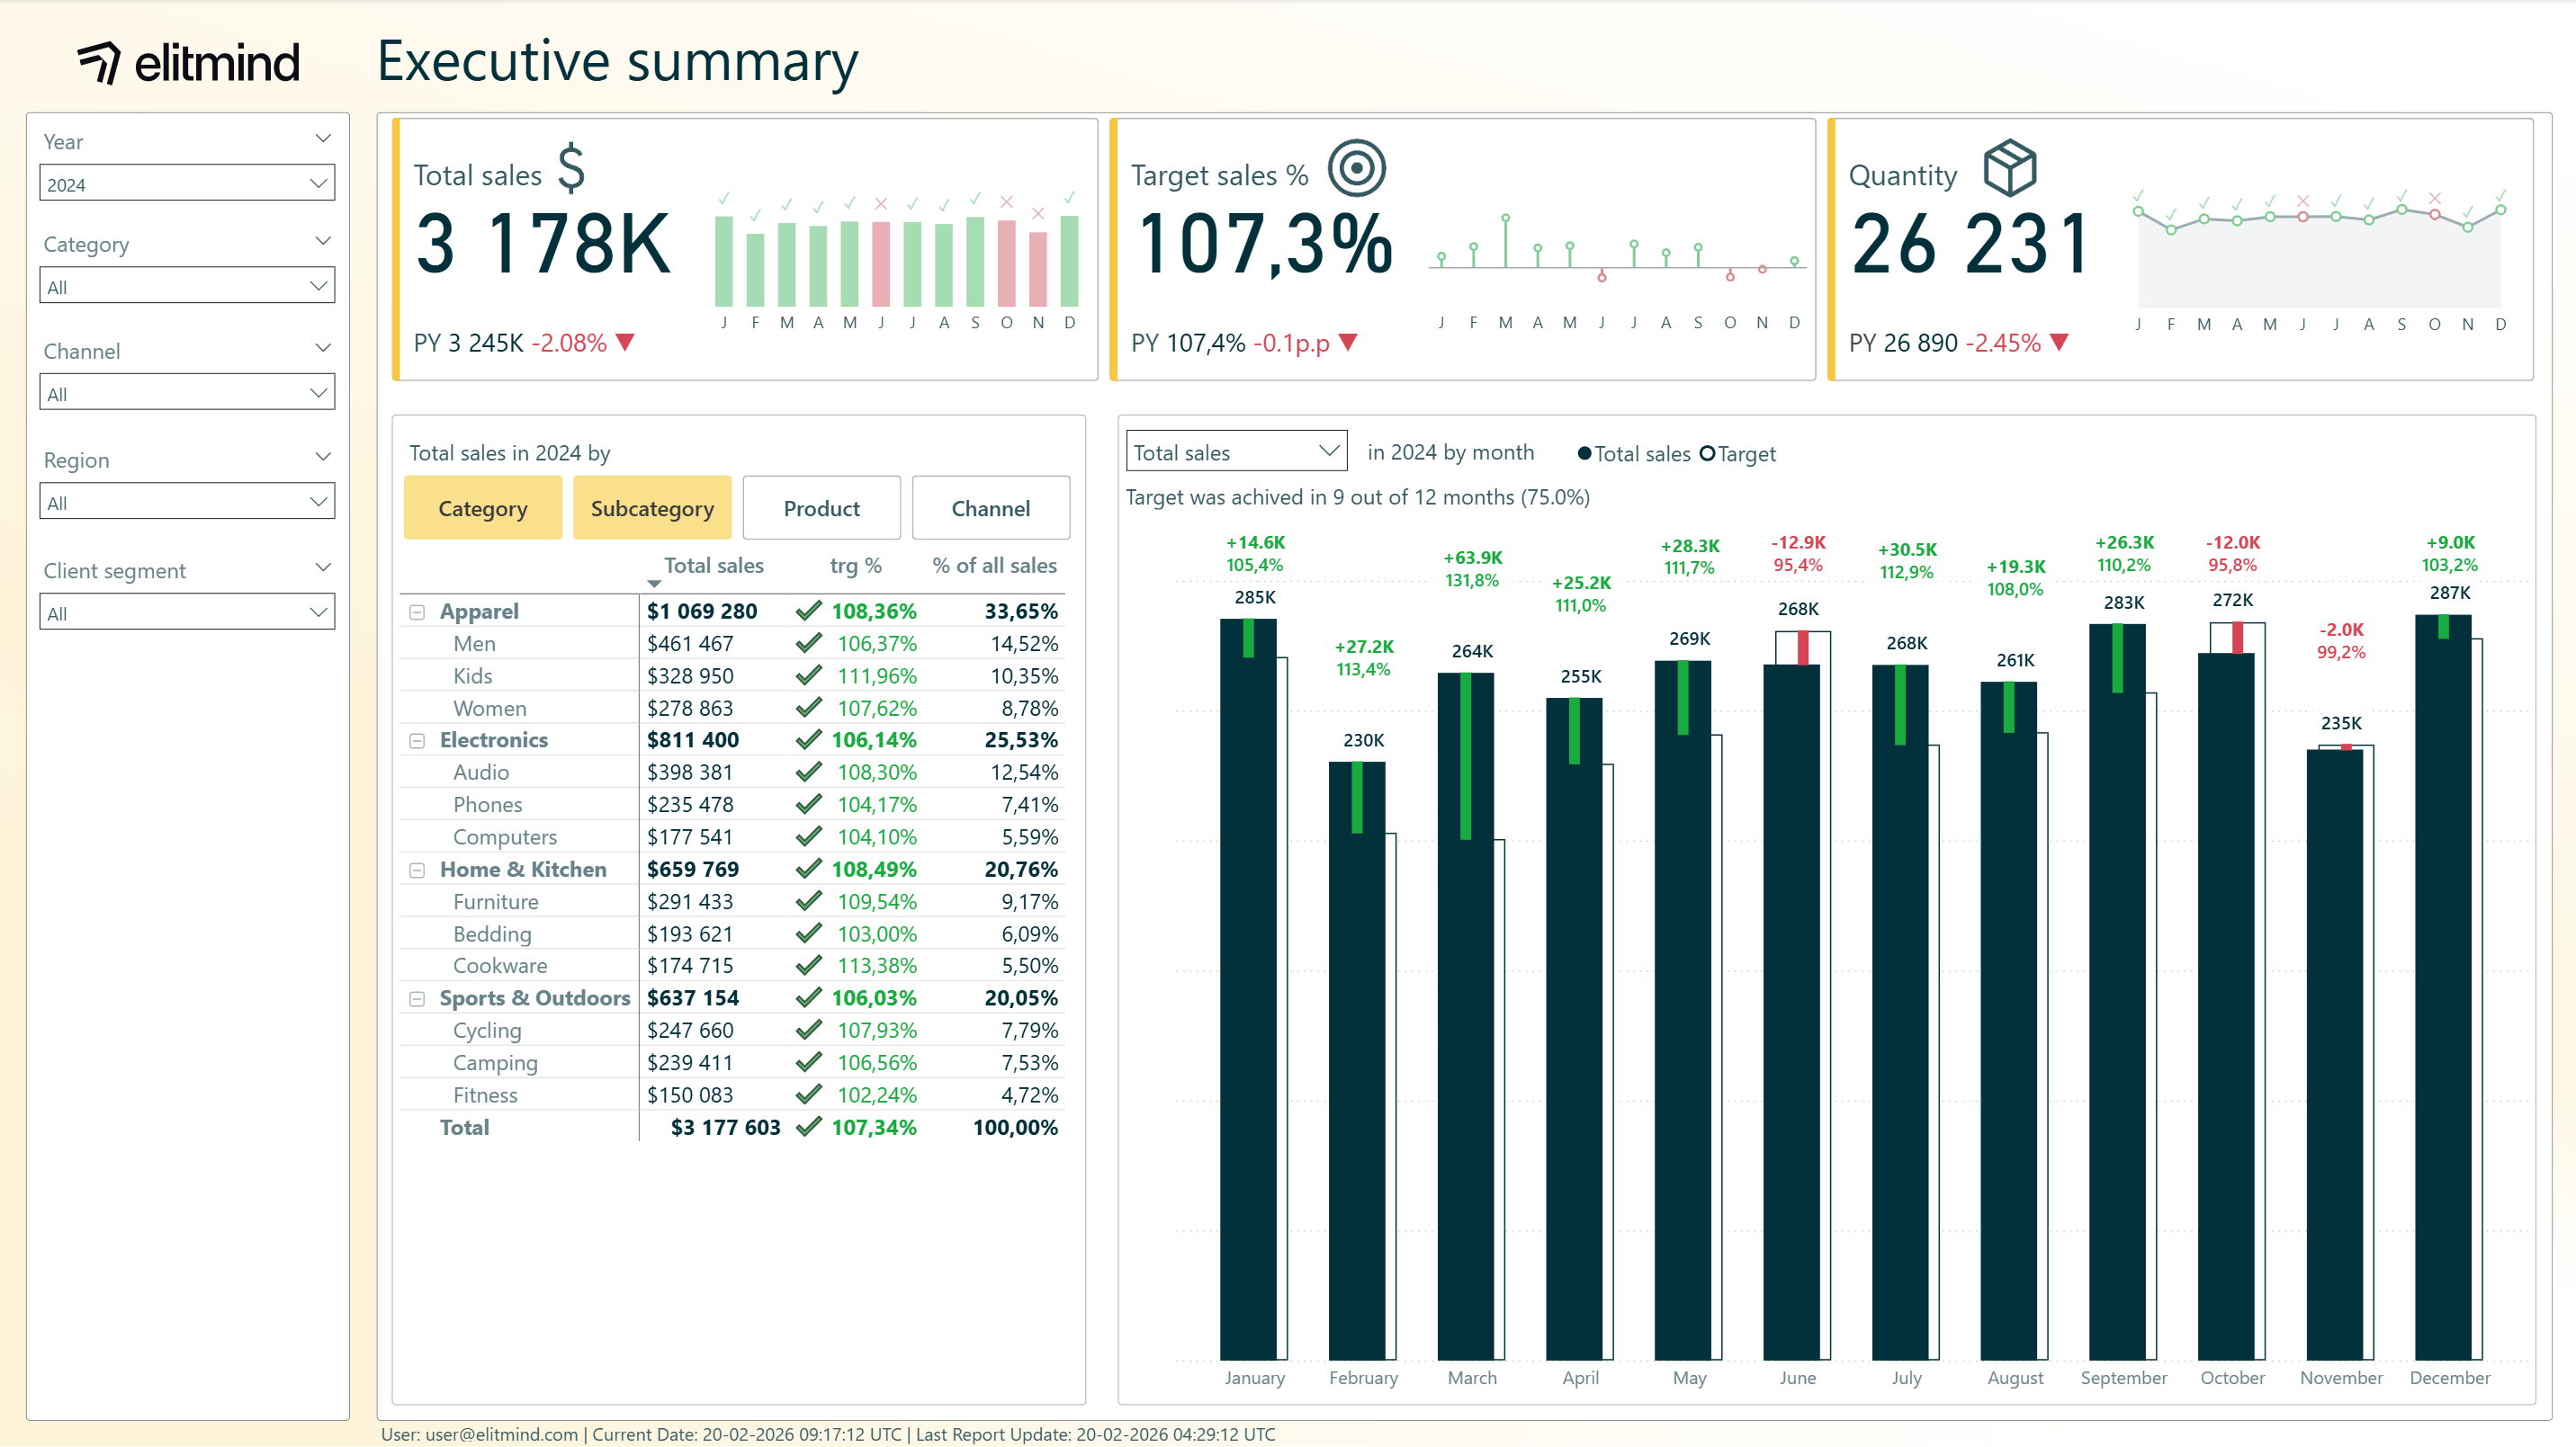Switch the breakdown to Product

[x=821, y=509]
